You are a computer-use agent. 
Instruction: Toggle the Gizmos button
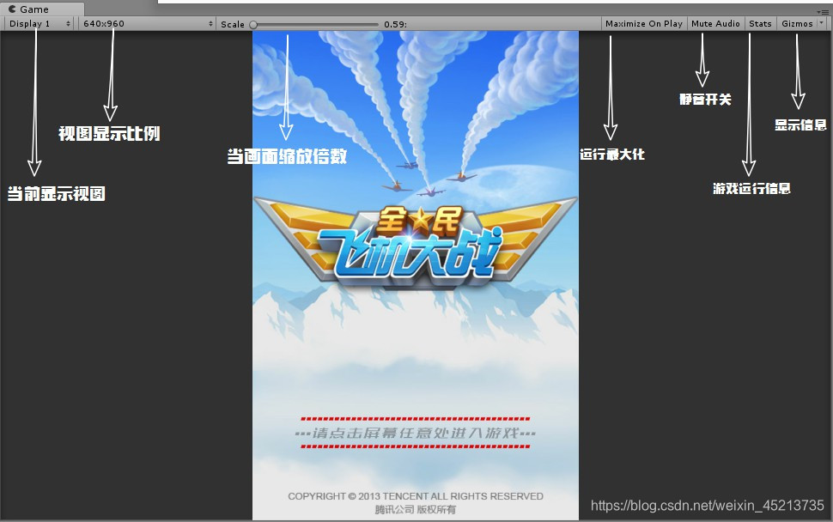point(797,23)
